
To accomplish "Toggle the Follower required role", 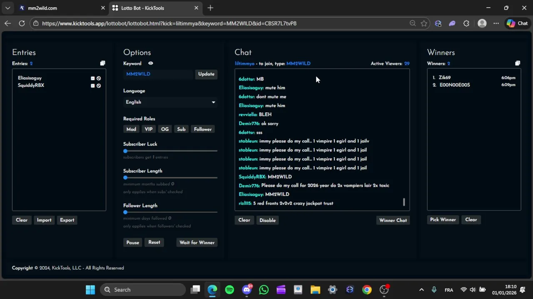I will point(203,129).
